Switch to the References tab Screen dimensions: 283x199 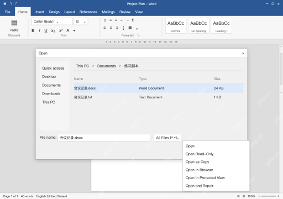click(x=88, y=12)
